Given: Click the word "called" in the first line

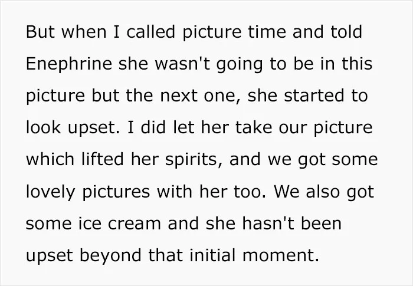Looking at the screenshot, I should [150, 32].
